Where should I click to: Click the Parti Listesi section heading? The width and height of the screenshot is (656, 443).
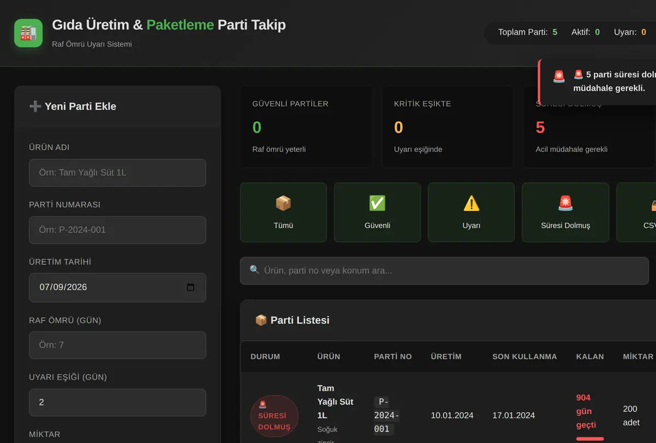[292, 320]
